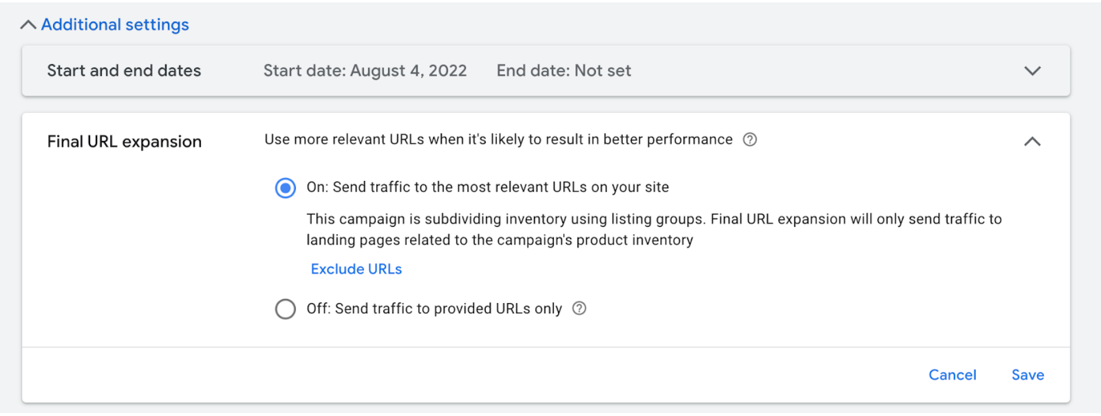This screenshot has height=416, width=1101.
Task: Click the "End date: Not set" text
Action: click(x=563, y=71)
